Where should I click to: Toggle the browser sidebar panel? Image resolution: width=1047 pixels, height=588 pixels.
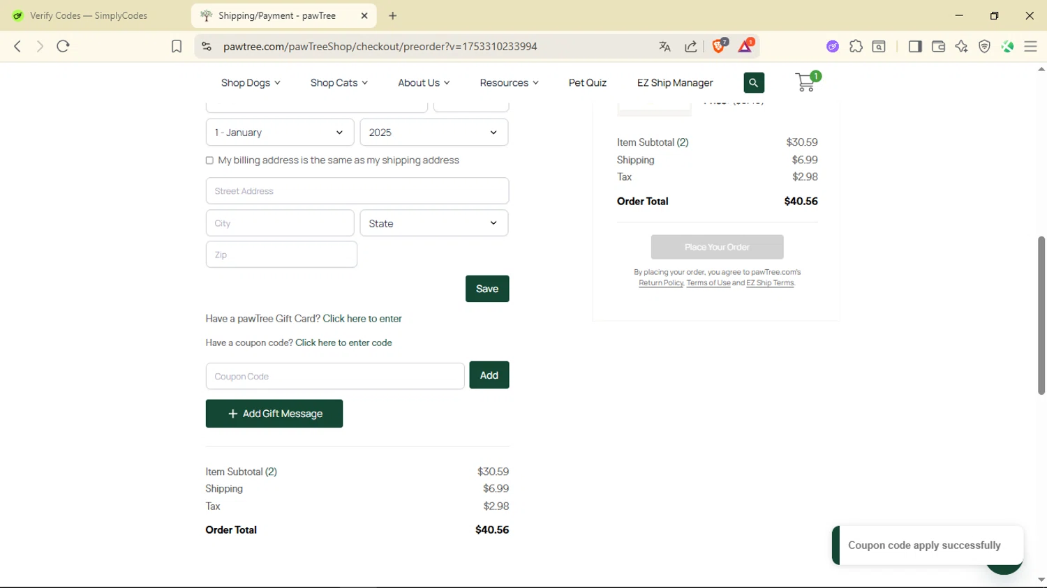[x=915, y=47]
